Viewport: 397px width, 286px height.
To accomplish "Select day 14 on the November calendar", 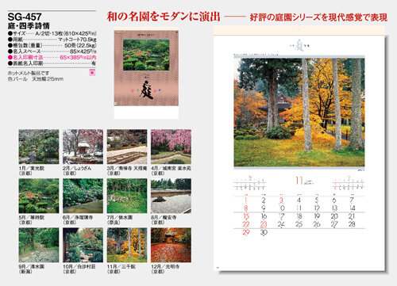I will (352, 208).
